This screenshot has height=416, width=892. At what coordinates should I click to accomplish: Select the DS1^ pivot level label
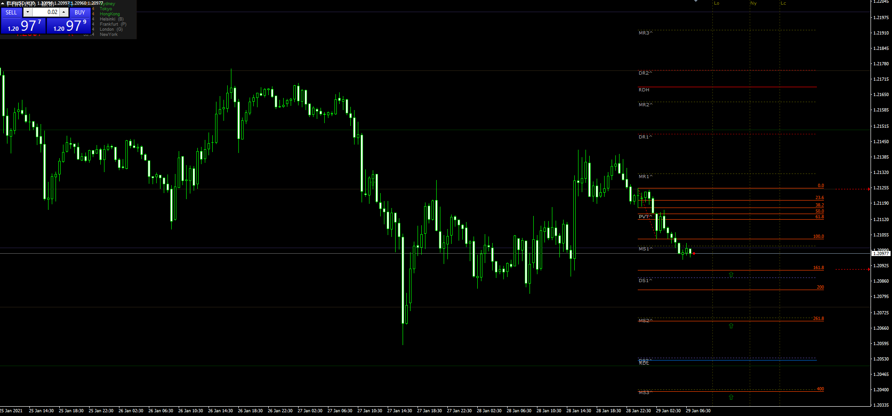(645, 281)
